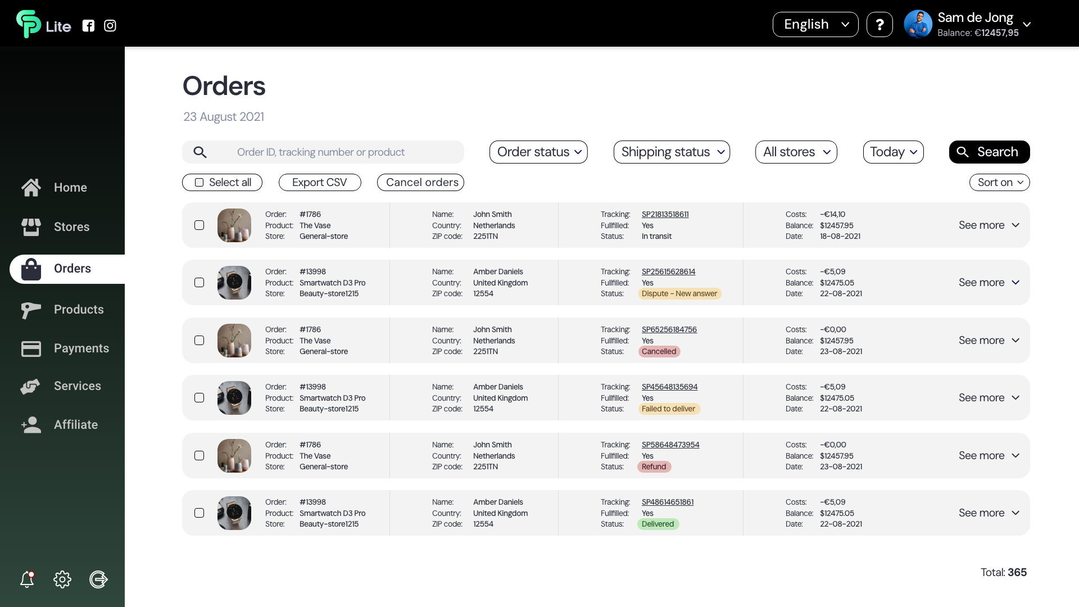Click Sam de Jong profile avatar

click(x=918, y=24)
